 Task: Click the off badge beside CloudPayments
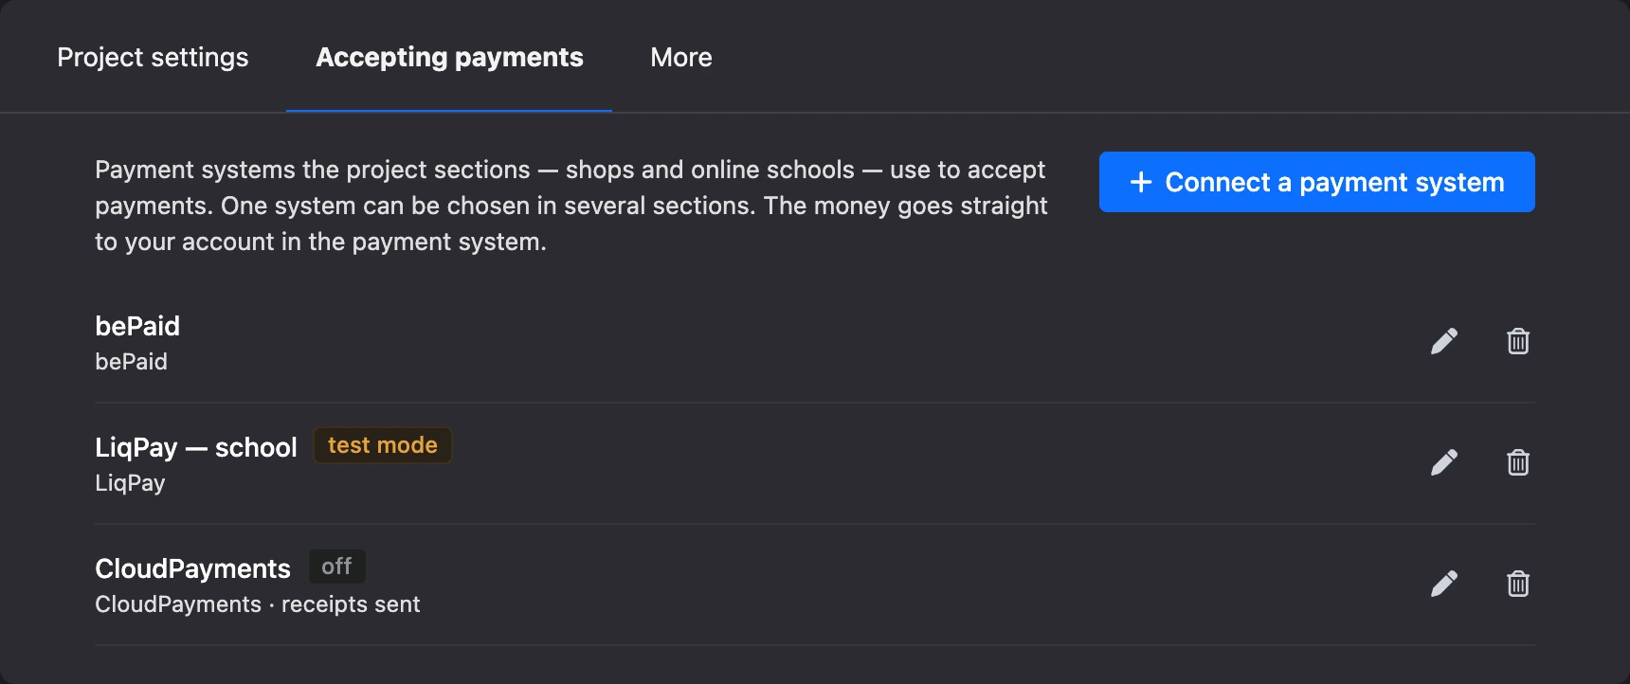[x=336, y=567]
